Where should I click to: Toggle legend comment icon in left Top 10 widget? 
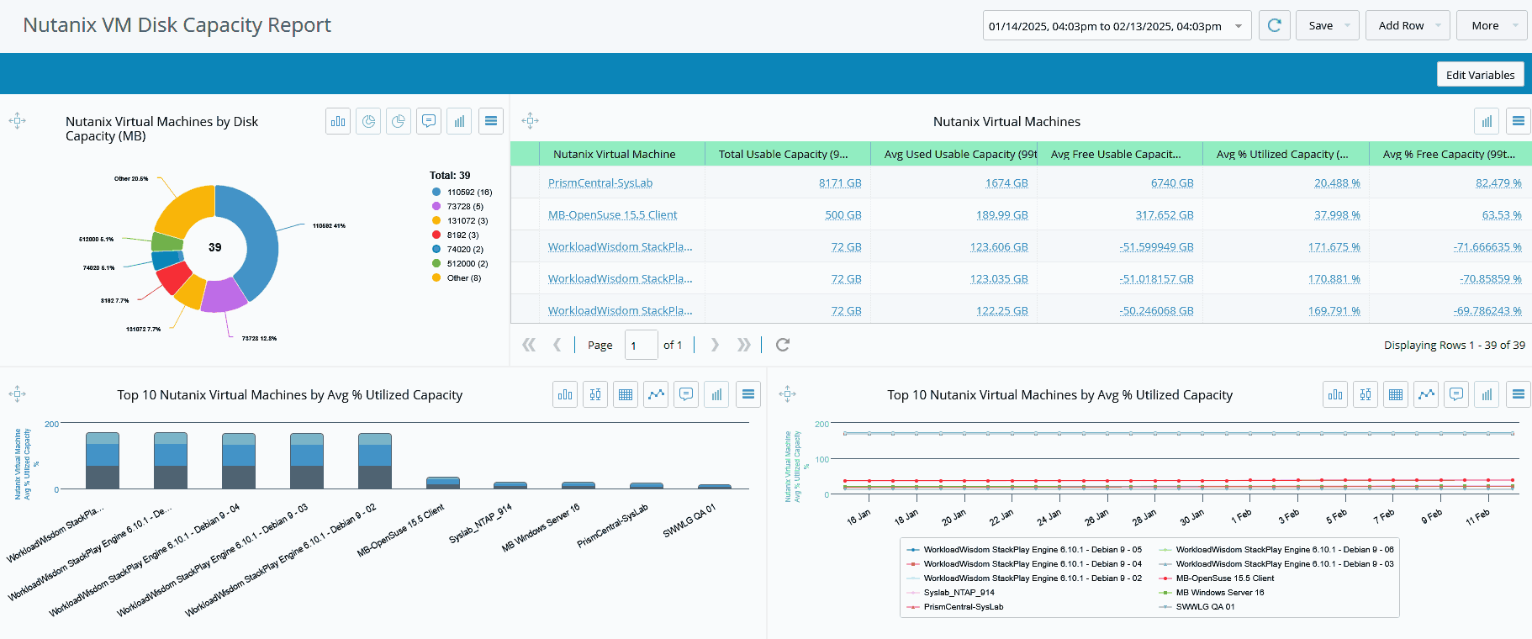click(x=686, y=394)
